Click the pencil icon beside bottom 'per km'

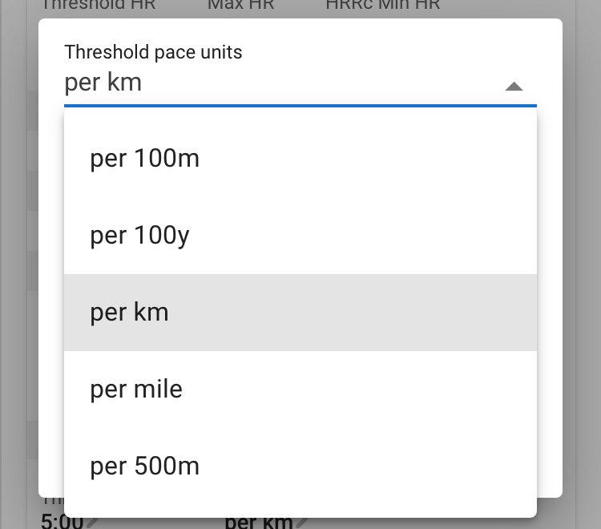[x=302, y=523]
